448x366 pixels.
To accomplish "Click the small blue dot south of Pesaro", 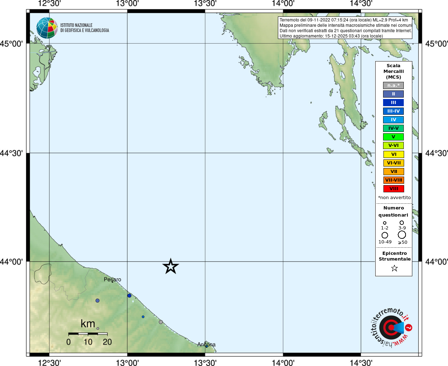I will click(143, 317).
